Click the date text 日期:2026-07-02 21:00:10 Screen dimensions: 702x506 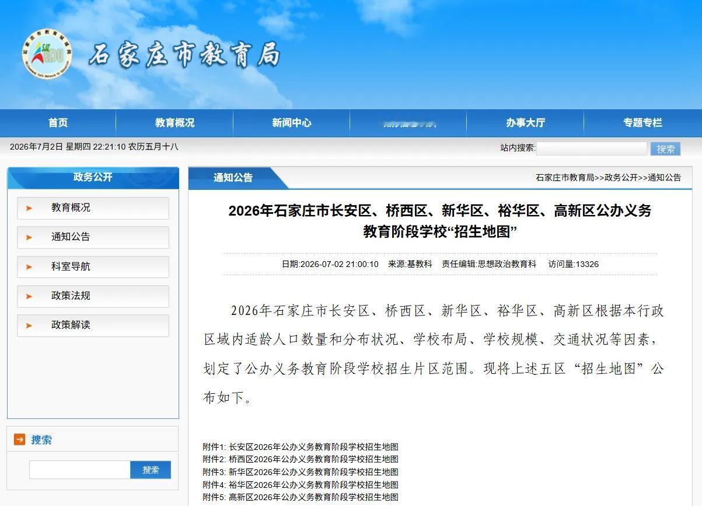click(330, 264)
